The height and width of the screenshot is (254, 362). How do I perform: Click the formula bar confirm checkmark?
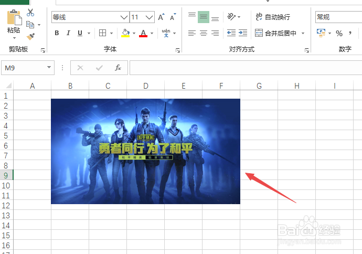99,68
